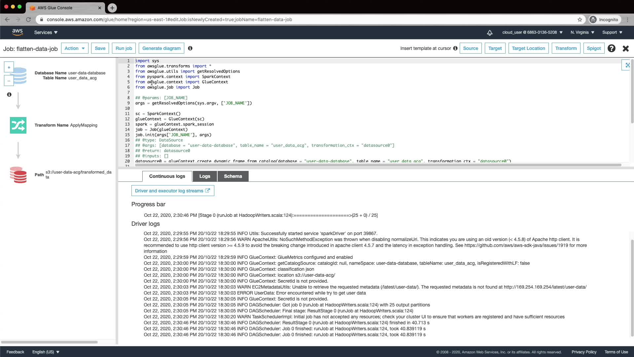Viewport: 634px width, 357px height.
Task: Click the notifications bell icon
Action: tap(490, 32)
